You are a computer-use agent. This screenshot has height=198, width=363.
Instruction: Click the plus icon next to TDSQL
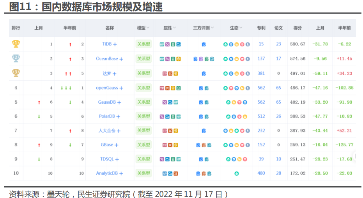[117, 159]
